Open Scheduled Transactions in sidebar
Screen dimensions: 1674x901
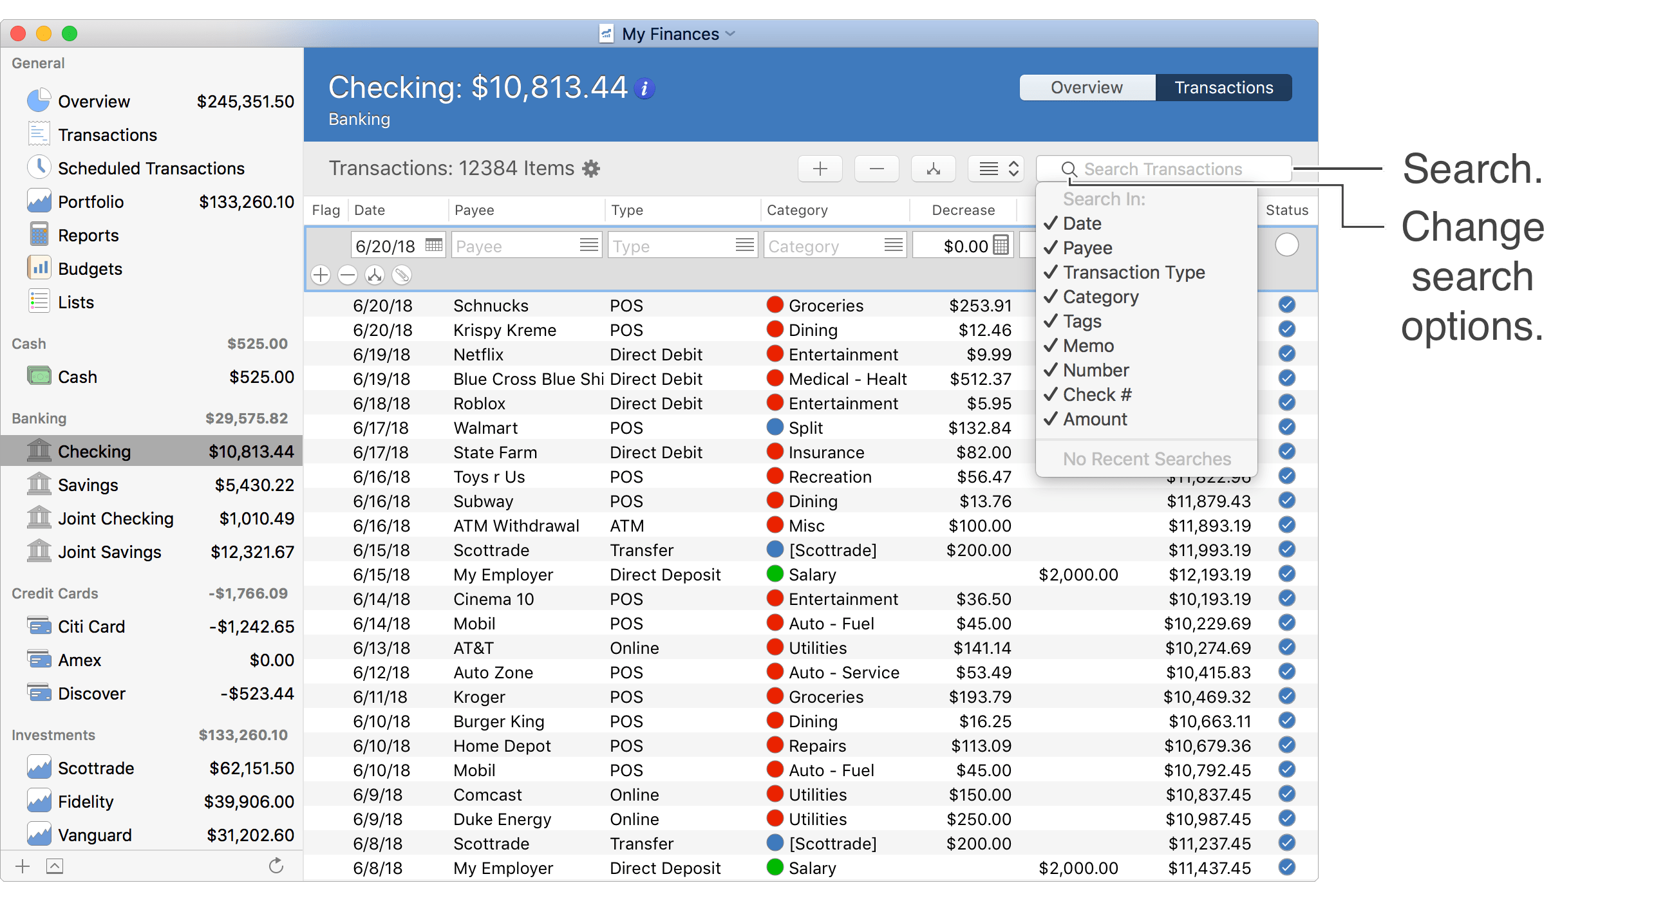pyautogui.click(x=151, y=167)
